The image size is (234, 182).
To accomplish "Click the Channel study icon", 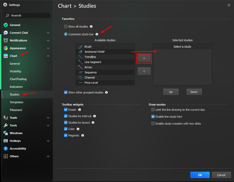I will tap(80, 77).
